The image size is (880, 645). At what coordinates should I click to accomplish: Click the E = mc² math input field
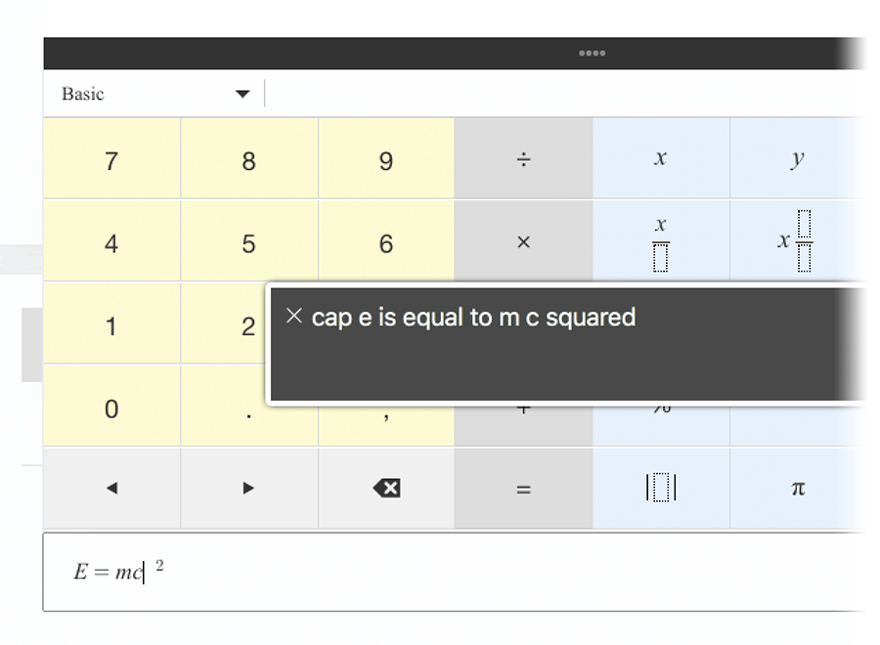(455, 572)
